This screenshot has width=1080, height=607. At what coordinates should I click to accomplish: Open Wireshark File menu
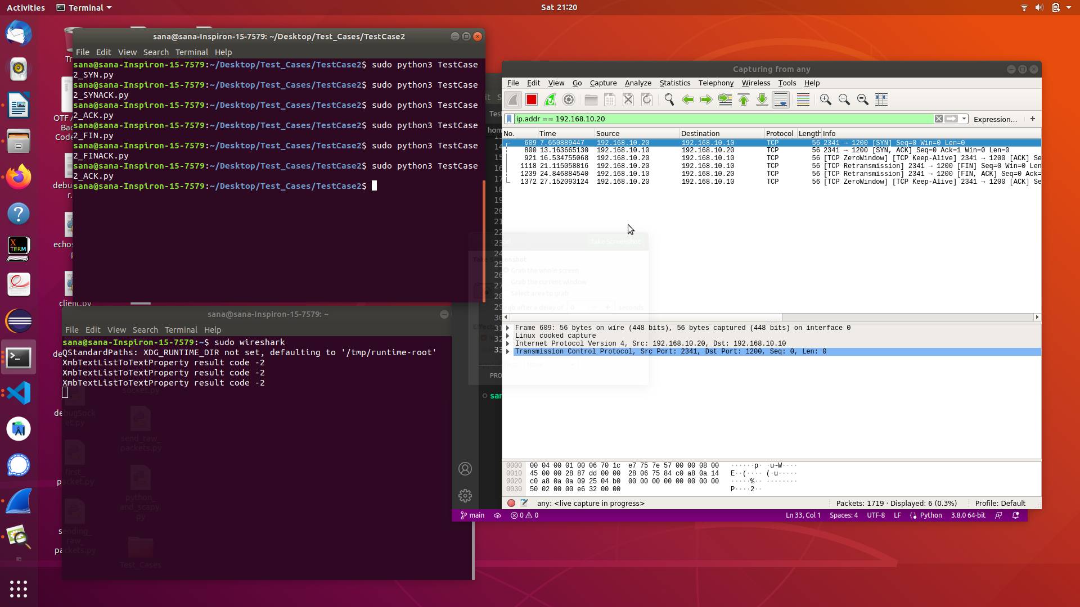point(513,83)
